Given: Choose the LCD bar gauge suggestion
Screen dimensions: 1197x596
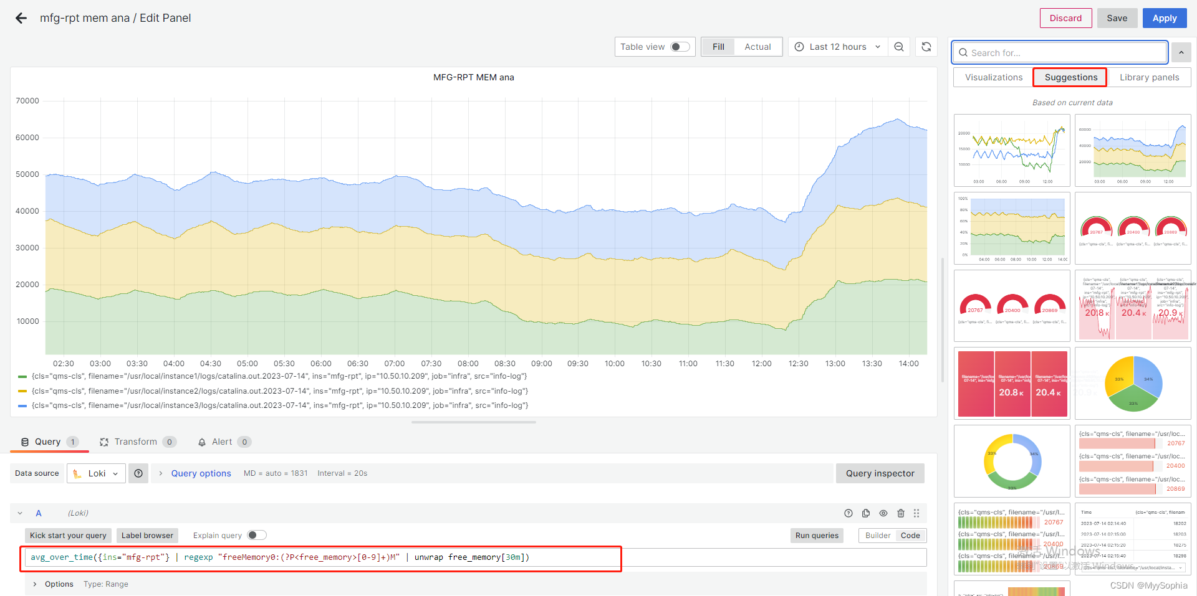Looking at the screenshot, I should pos(1012,539).
